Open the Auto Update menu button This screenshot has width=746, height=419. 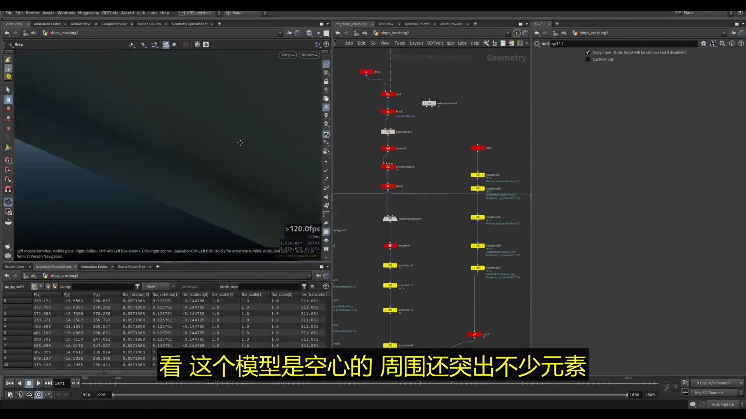point(722,404)
